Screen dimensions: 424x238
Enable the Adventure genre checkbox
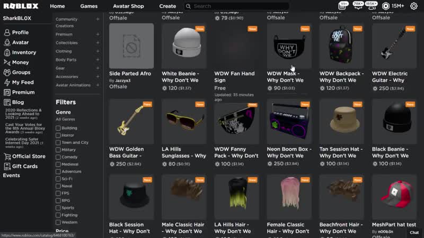click(58, 171)
